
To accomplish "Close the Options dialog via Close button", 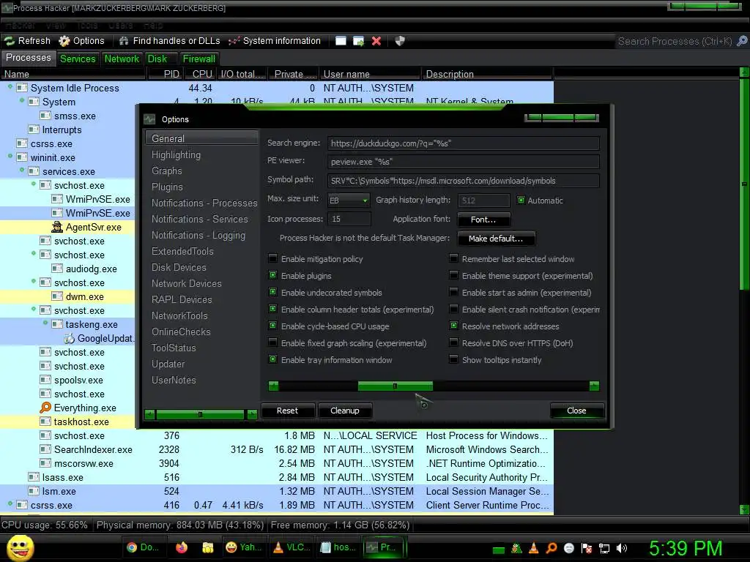I will 577,411.
